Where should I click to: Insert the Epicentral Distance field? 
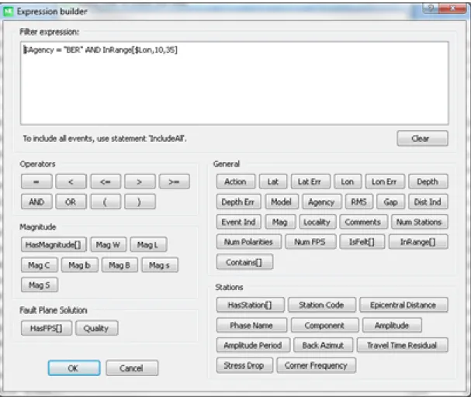point(403,305)
